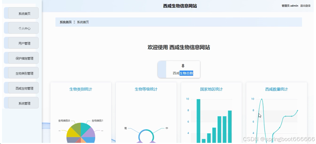The image size is (316, 144).
Task: Click the 西咸生物总数 count card
Action: click(x=179, y=70)
